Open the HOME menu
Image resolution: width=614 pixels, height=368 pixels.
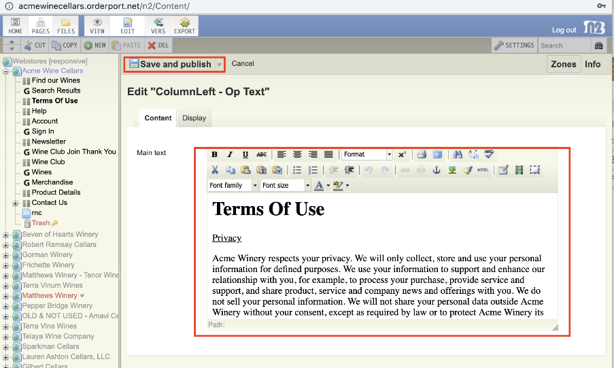point(15,26)
